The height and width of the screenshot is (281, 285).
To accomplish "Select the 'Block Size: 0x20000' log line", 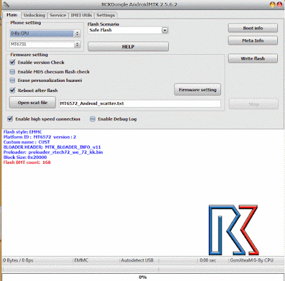I will pyautogui.click(x=25, y=158).
